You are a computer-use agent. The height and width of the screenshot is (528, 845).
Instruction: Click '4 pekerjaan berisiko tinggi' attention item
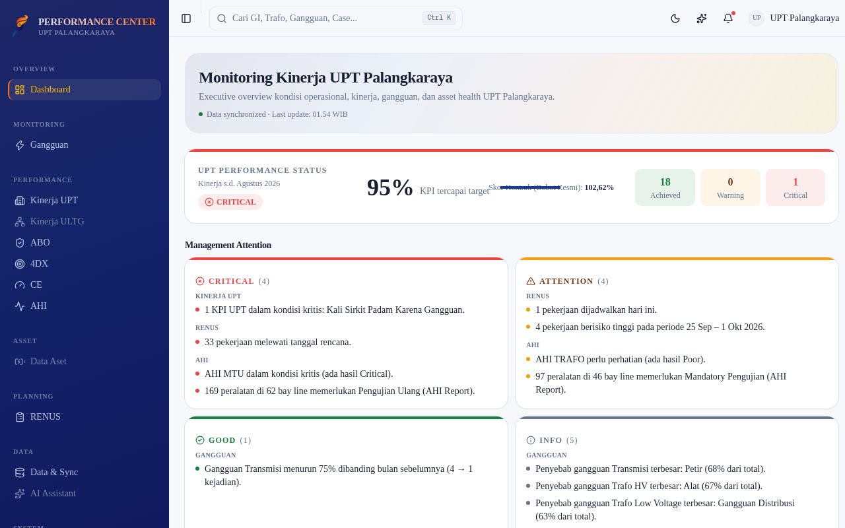[650, 327]
